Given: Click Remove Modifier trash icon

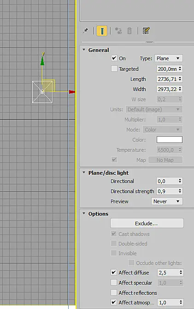Looking at the screenshot, I should tap(129, 31).
